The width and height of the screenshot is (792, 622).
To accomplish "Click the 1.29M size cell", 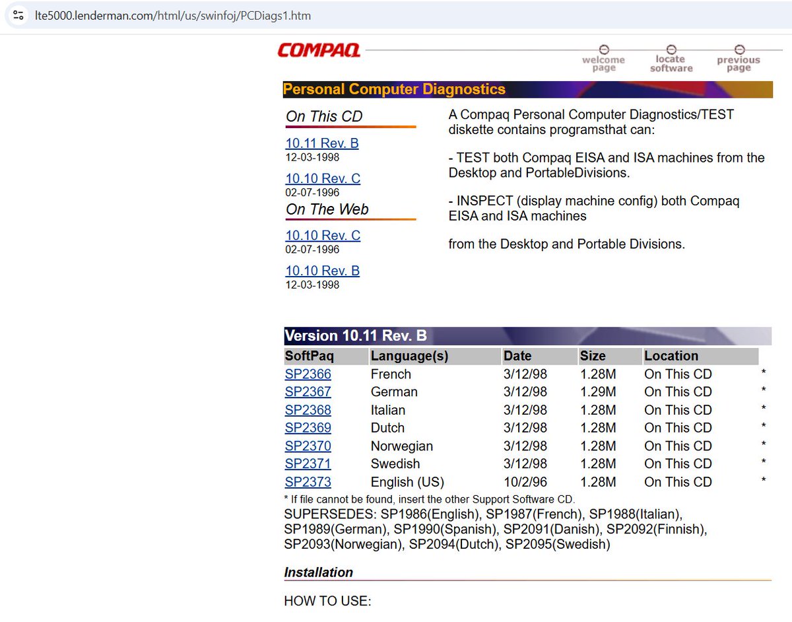I will (x=598, y=392).
